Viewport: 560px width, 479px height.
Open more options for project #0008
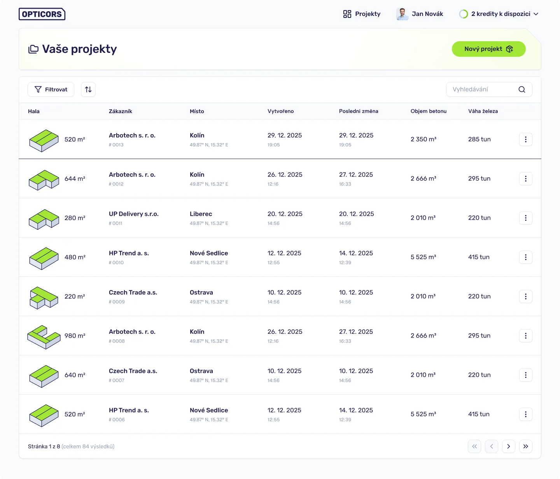point(526,336)
